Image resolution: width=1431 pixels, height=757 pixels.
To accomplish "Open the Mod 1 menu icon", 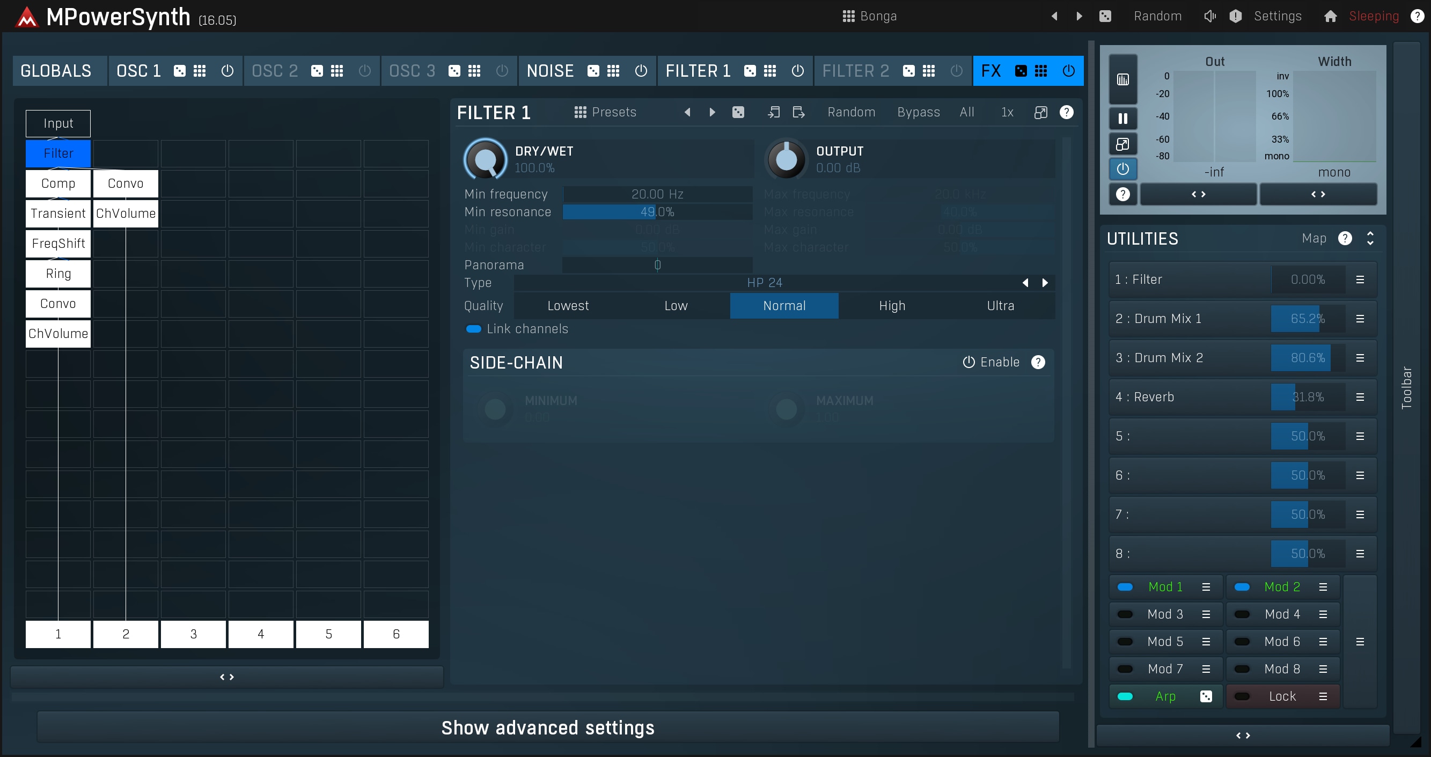I will coord(1206,586).
